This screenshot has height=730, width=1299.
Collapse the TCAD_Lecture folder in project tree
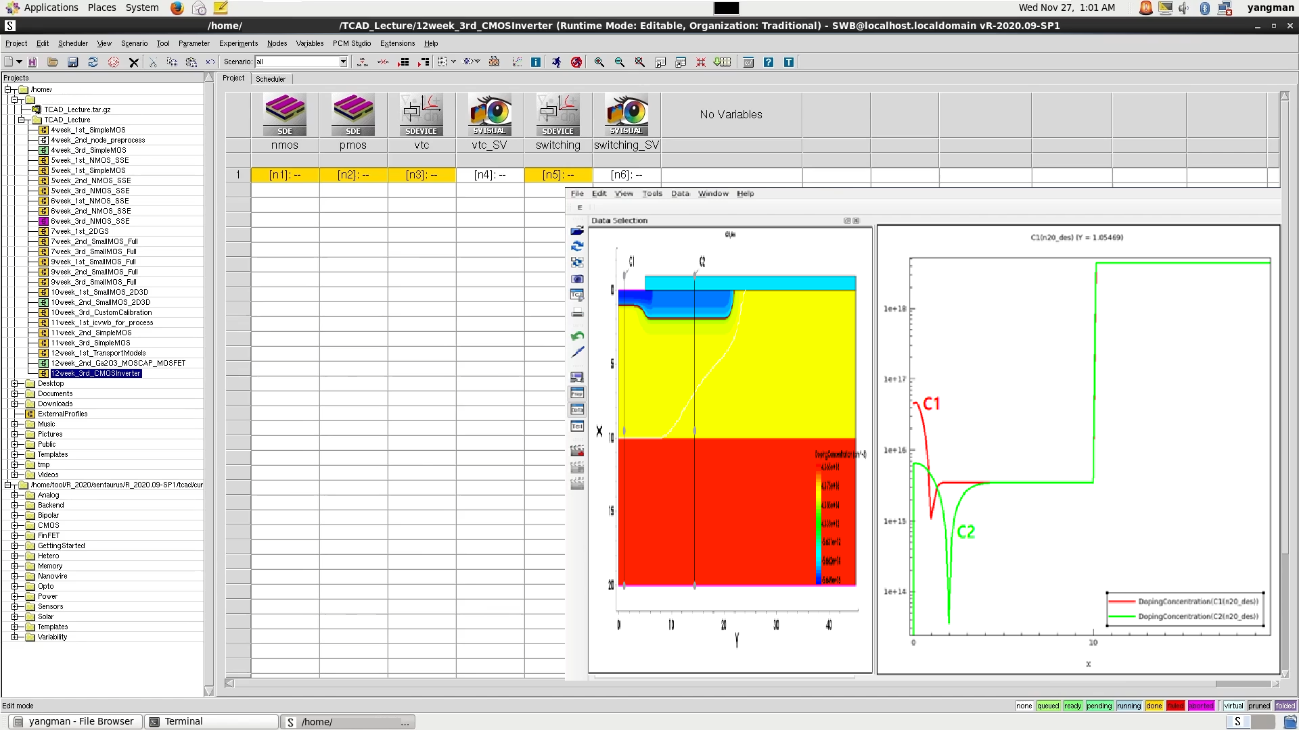pyautogui.click(x=21, y=120)
